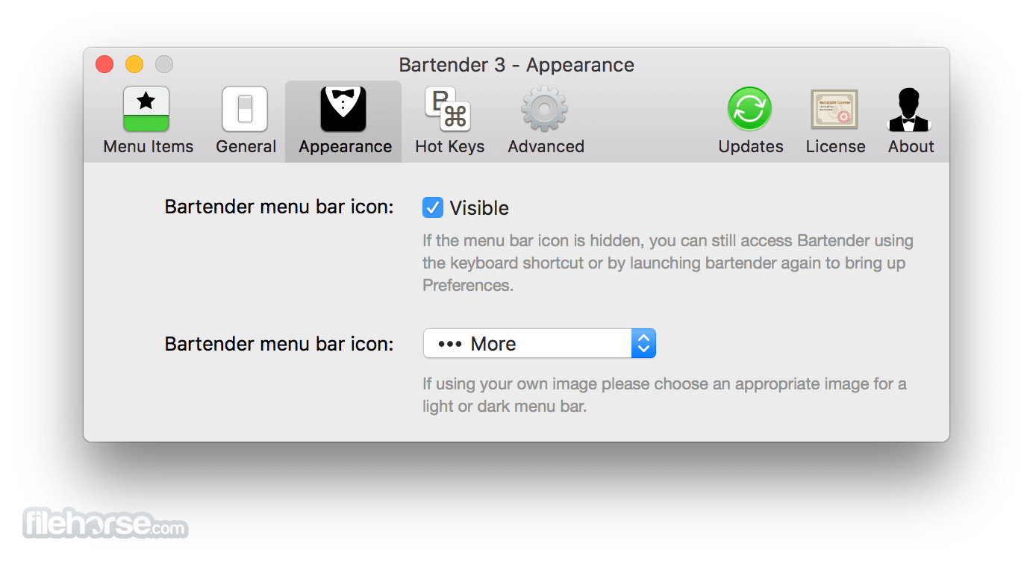The image size is (1033, 561).
Task: Open the Updates pane
Action: [x=750, y=121]
